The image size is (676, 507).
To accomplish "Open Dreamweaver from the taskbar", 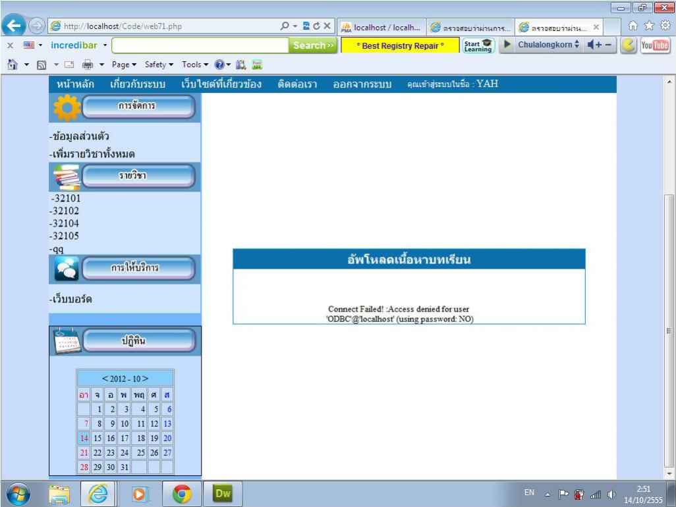I will 223,494.
